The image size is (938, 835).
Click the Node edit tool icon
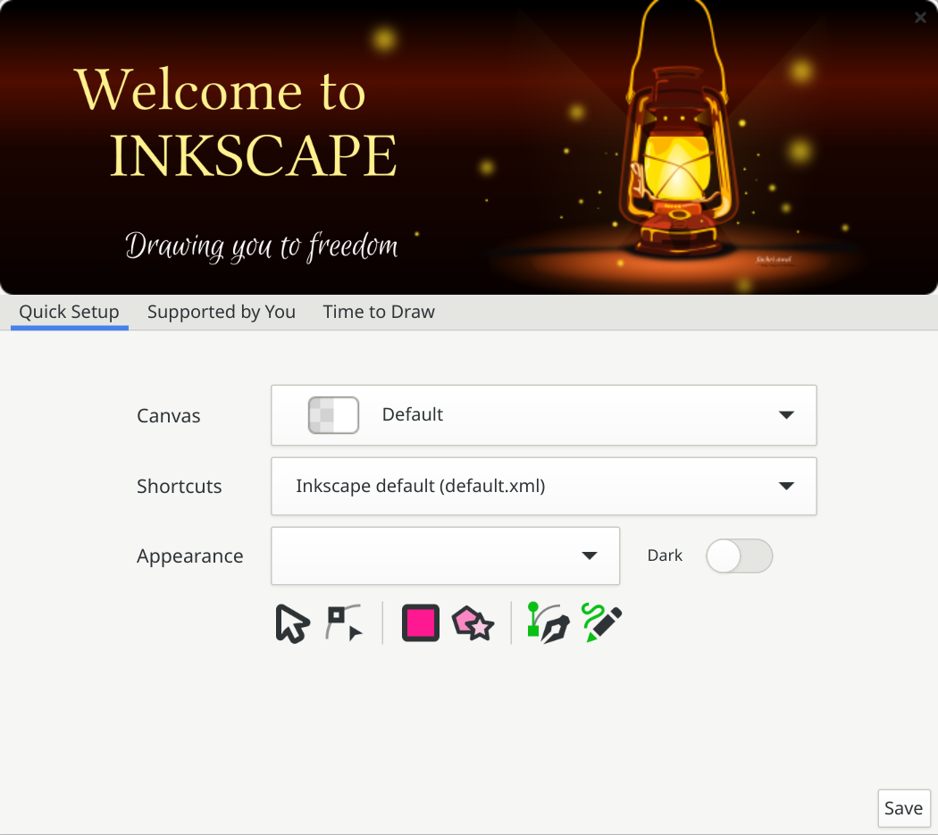tap(345, 622)
